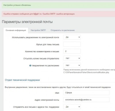
Task: Click the comments count field with value 2
Action: coord(72,51)
